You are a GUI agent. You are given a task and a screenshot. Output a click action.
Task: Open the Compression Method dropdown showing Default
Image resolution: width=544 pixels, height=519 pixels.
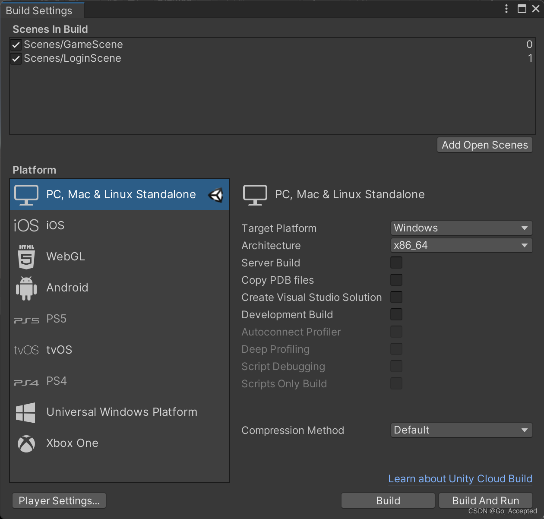(461, 430)
